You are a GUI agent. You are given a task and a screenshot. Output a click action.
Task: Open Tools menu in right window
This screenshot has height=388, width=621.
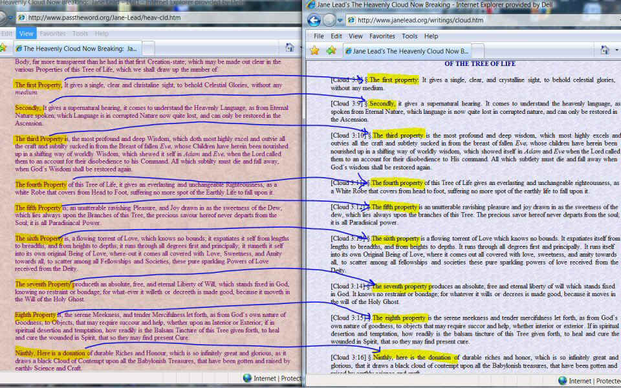coord(409,36)
